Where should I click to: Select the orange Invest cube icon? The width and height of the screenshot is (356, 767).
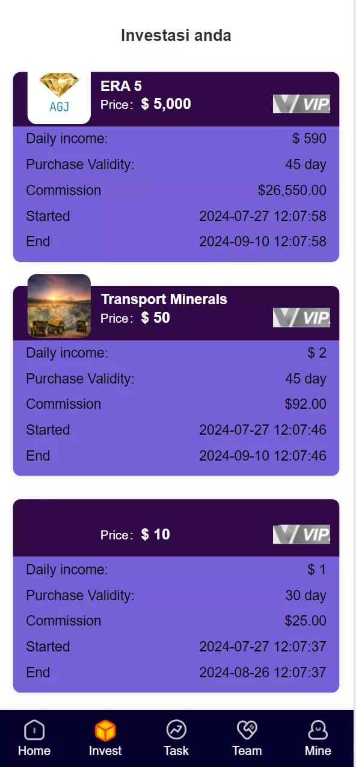pos(105,730)
